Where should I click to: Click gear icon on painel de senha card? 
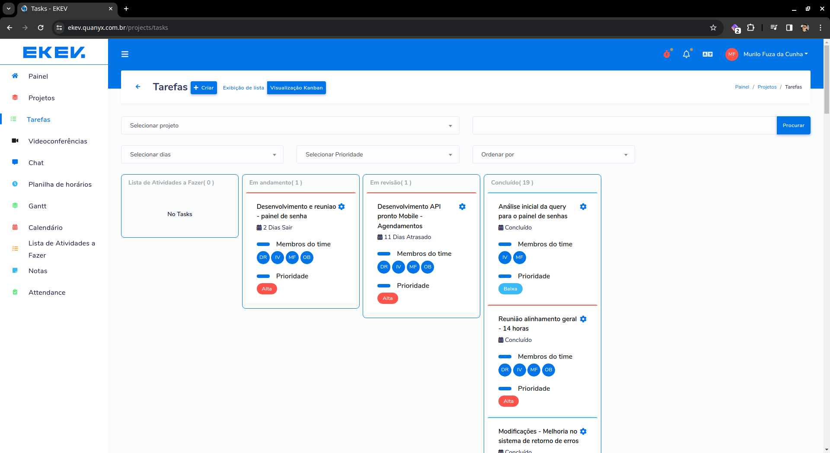(x=342, y=207)
